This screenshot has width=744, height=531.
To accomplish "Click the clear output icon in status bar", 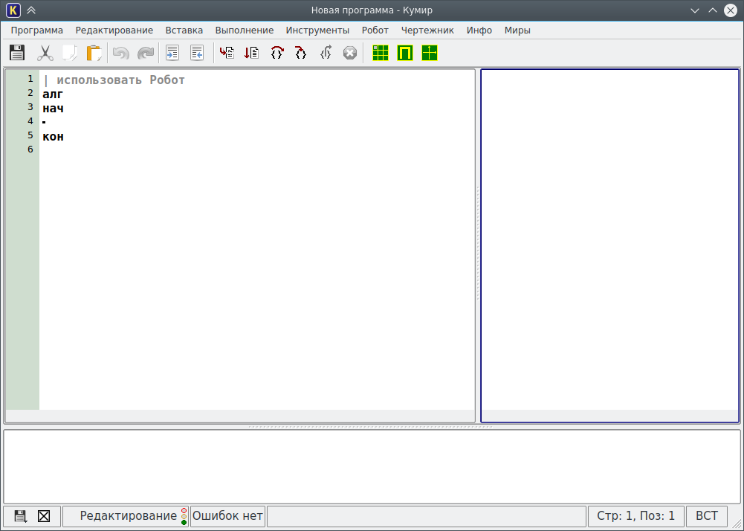I will (44, 516).
